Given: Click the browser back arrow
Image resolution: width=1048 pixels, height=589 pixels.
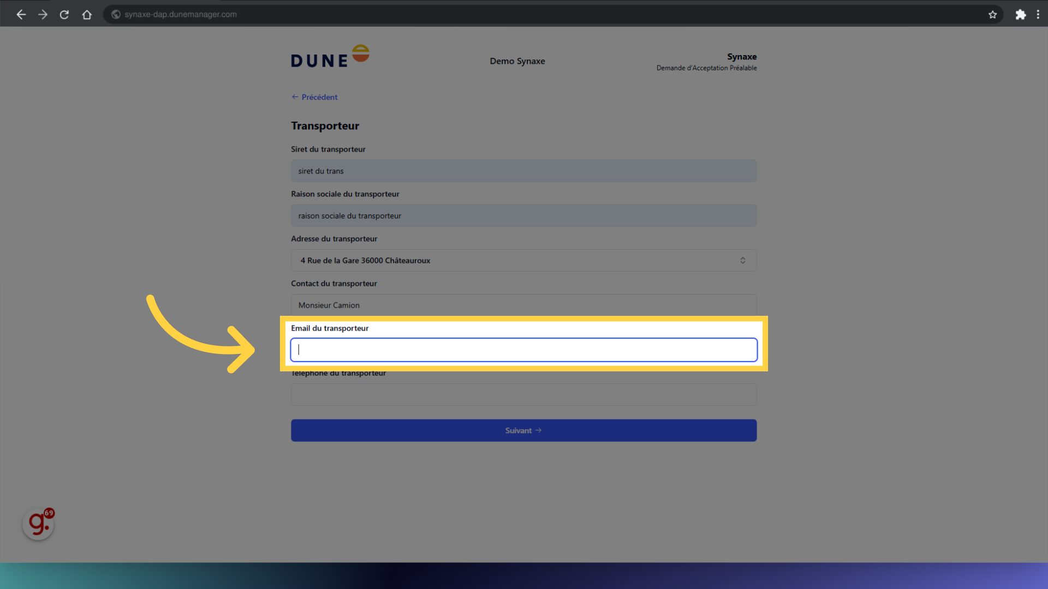Looking at the screenshot, I should tap(21, 14).
